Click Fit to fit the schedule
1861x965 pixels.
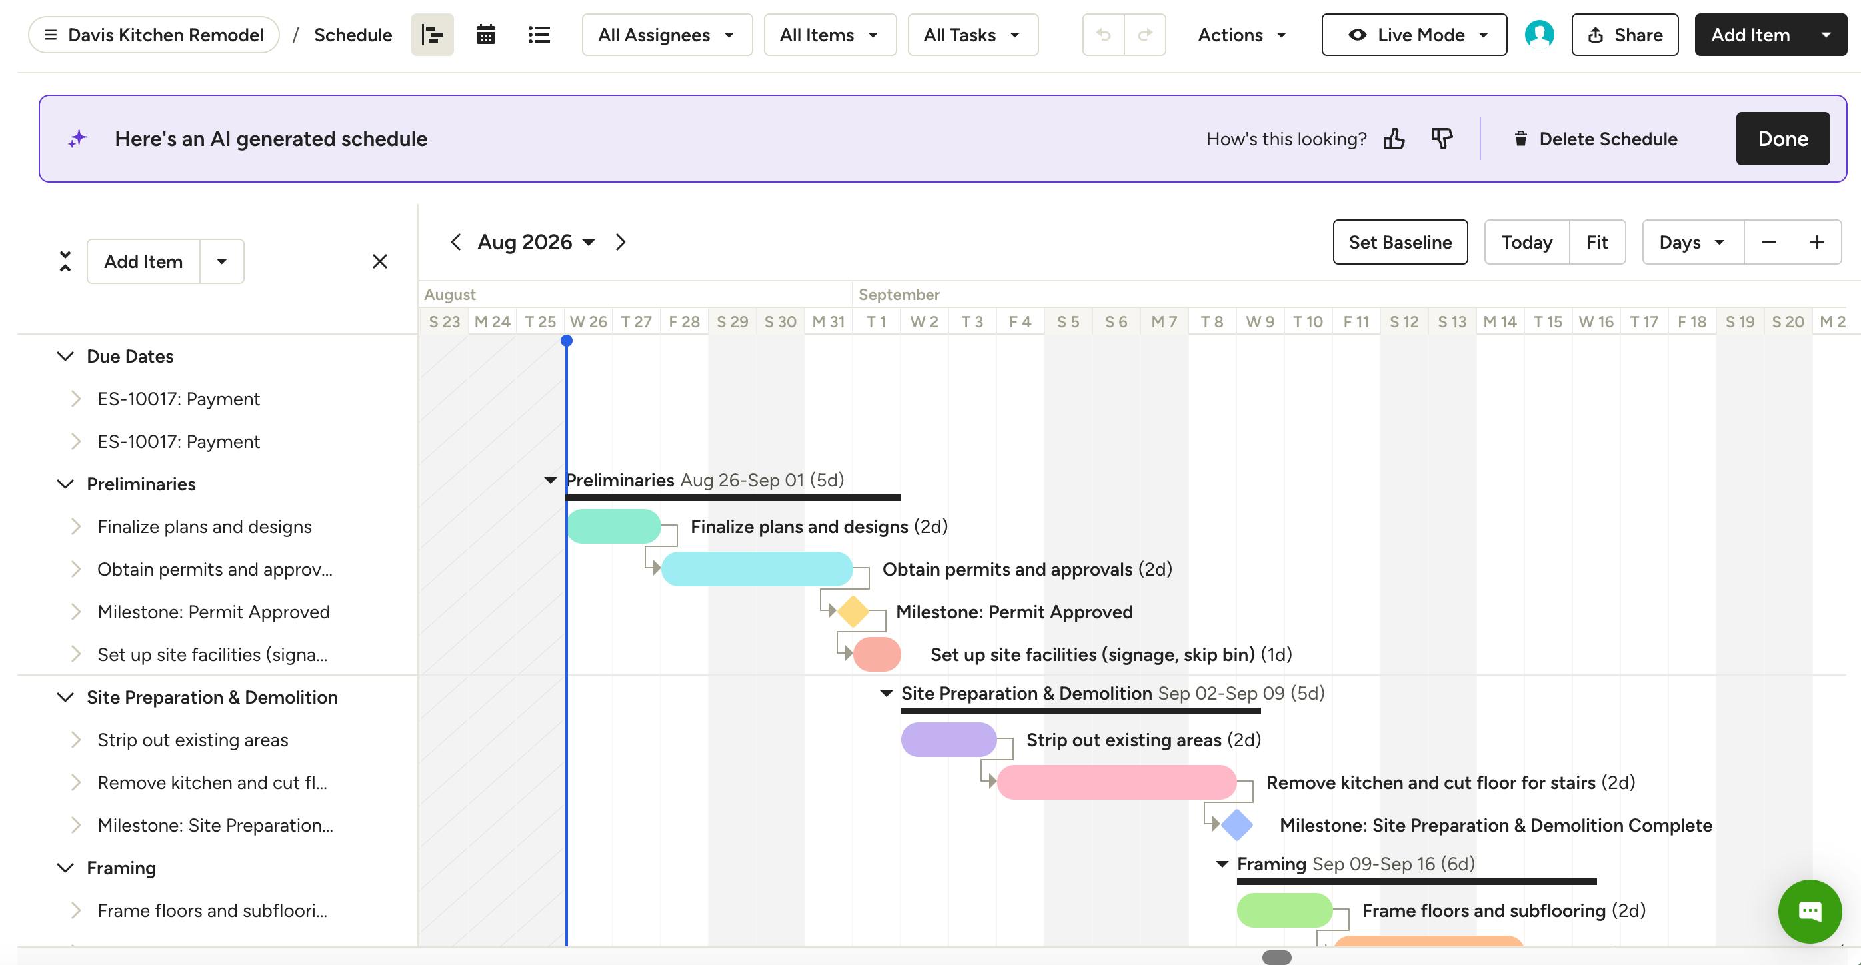point(1596,242)
